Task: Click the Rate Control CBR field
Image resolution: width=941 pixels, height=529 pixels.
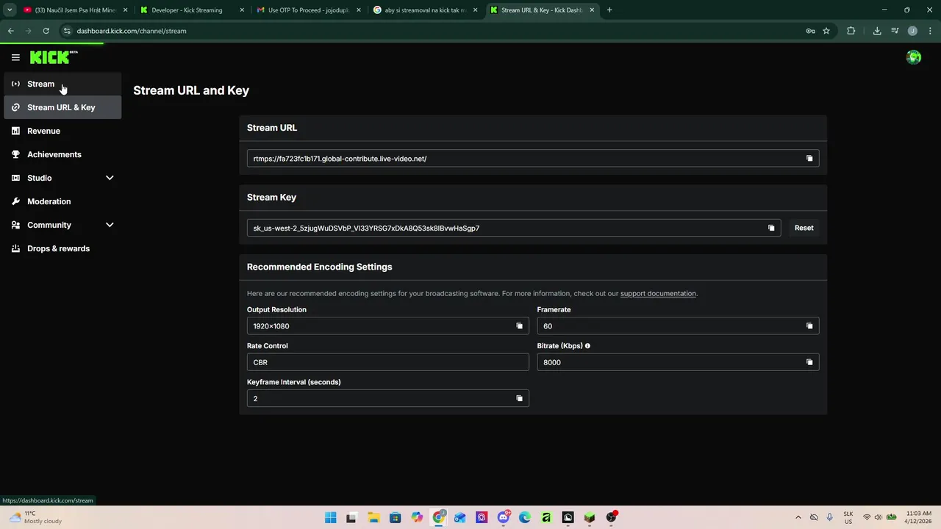Action: coord(388,362)
